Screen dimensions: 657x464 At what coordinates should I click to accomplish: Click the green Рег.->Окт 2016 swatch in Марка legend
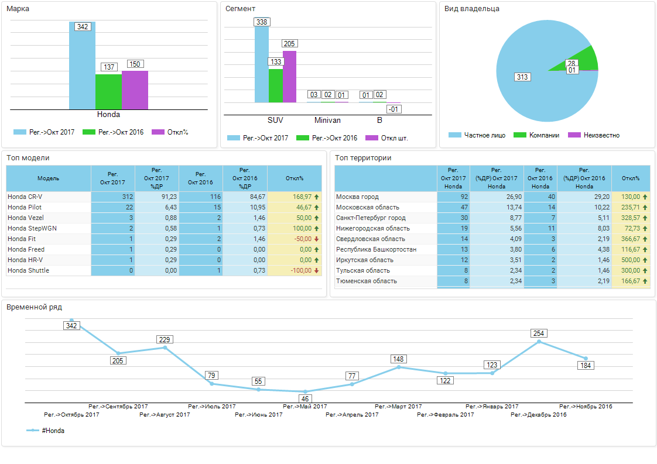pos(89,132)
